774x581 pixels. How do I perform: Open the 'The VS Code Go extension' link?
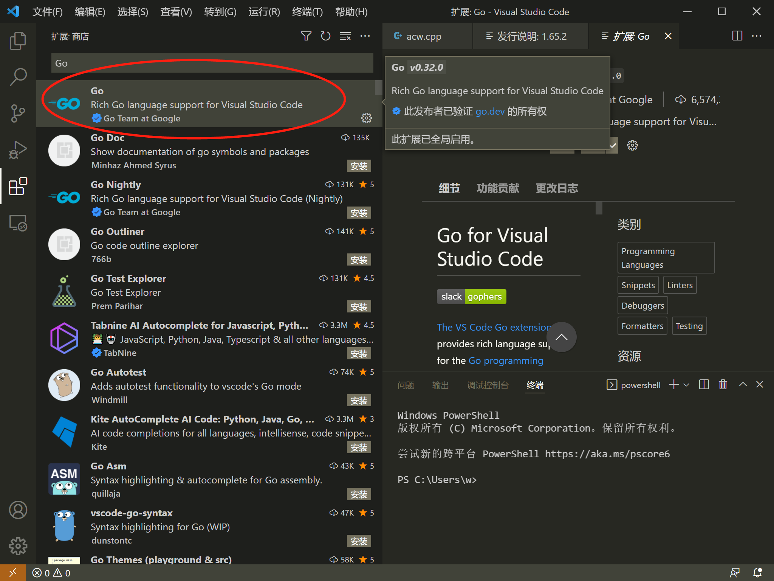[x=494, y=327]
